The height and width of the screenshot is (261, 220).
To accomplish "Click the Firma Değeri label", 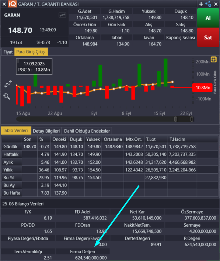I will click(x=83, y=252).
